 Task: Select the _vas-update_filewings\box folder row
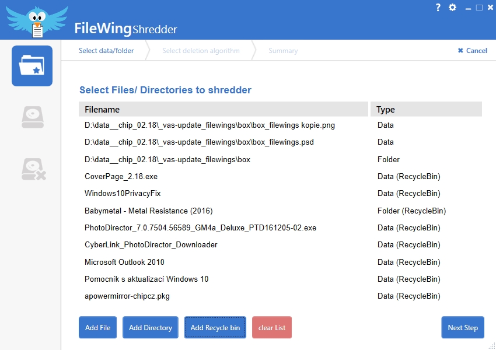pyautogui.click(x=280, y=159)
